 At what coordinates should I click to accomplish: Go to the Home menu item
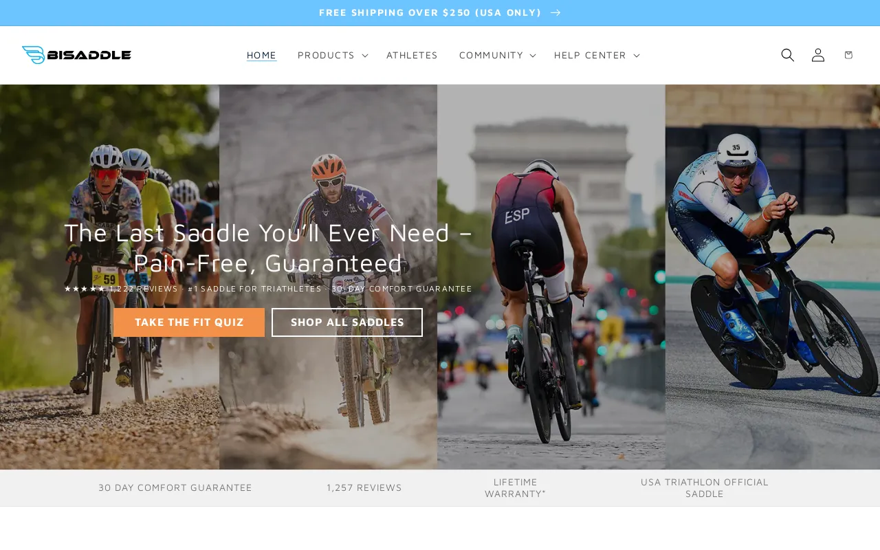point(261,55)
